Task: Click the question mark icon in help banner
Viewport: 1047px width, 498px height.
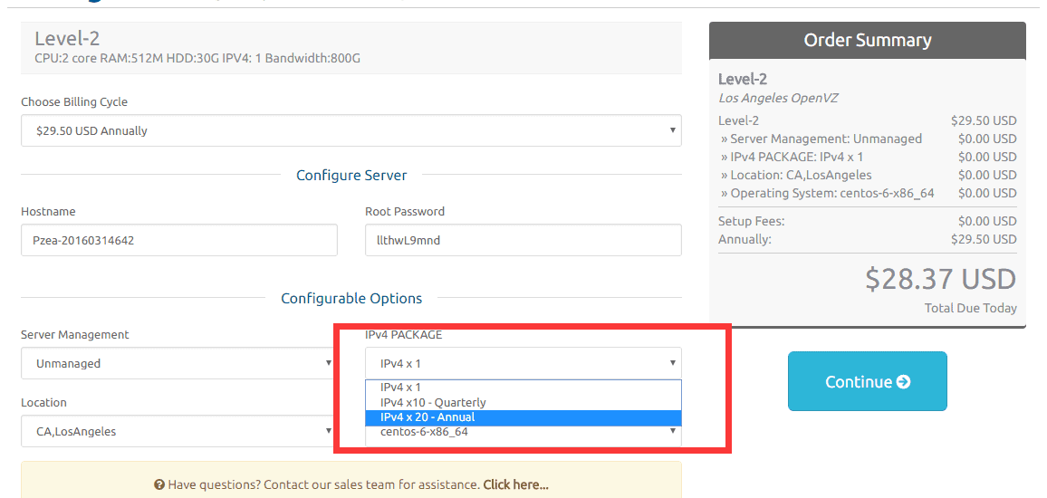Action: point(158,484)
